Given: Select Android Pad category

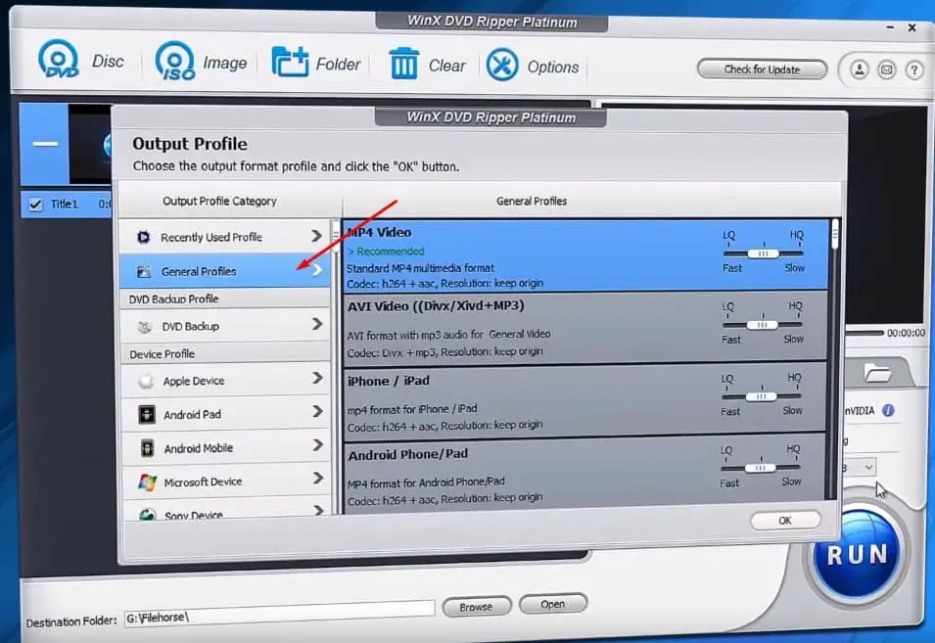Looking at the screenshot, I should click(226, 414).
